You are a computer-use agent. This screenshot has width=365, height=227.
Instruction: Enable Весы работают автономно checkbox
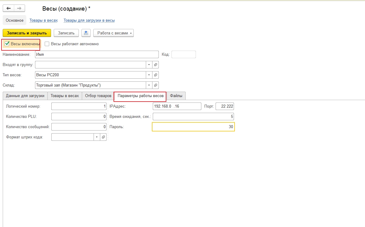47,44
